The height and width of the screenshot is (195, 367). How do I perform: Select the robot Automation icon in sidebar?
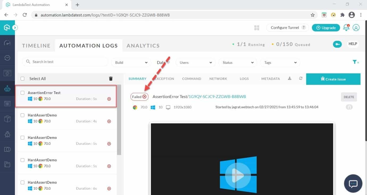click(x=7, y=88)
